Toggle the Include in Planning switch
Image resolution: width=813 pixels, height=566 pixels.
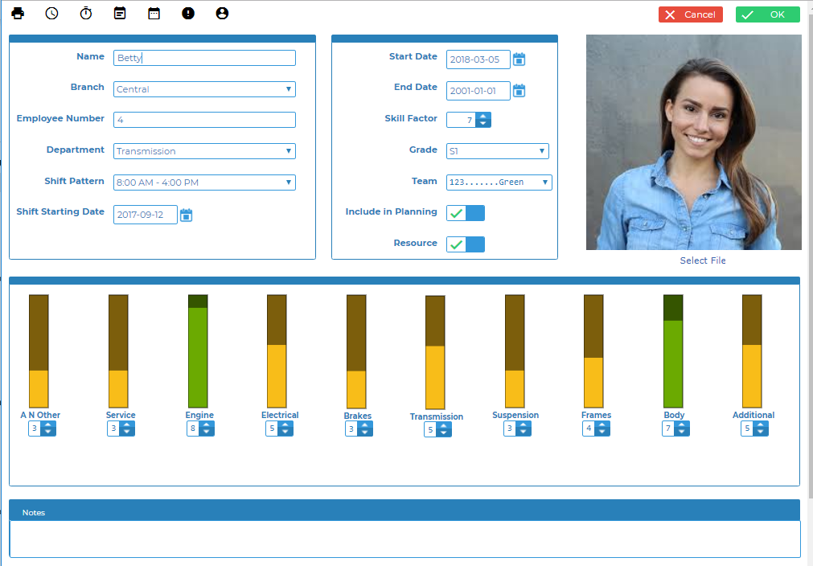466,213
